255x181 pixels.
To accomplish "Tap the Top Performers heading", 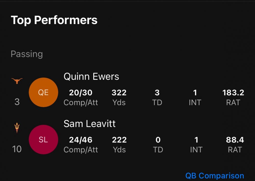I will click(54, 20).
